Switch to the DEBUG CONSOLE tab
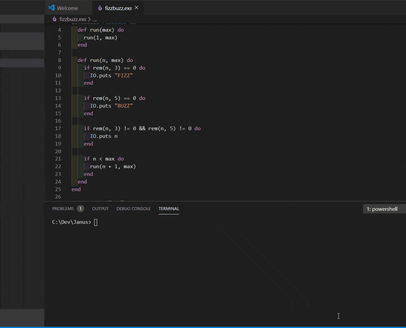The height and width of the screenshot is (328, 406). (x=133, y=209)
